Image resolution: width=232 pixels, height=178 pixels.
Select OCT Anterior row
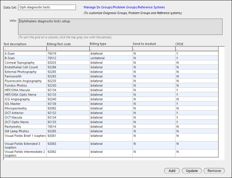(x=111, y=113)
